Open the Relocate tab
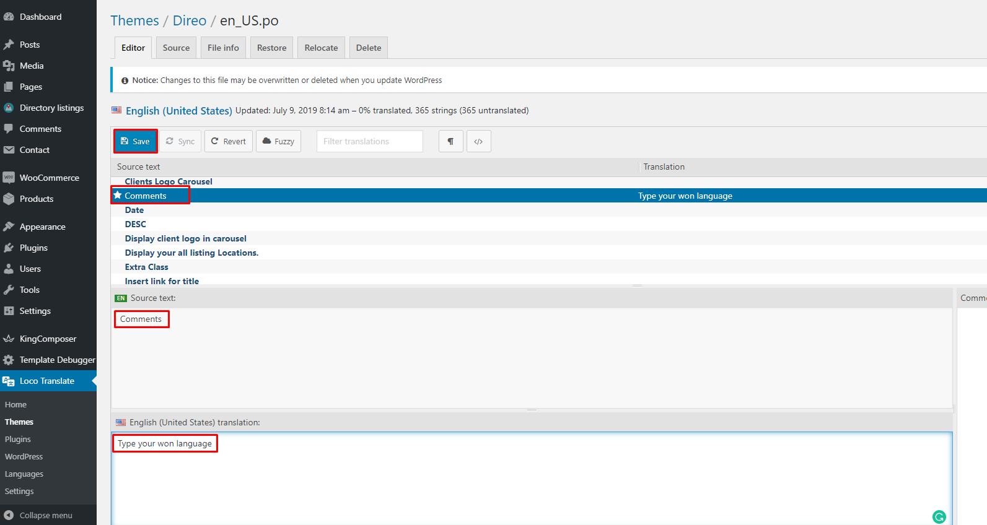Image resolution: width=987 pixels, height=525 pixels. (x=321, y=48)
